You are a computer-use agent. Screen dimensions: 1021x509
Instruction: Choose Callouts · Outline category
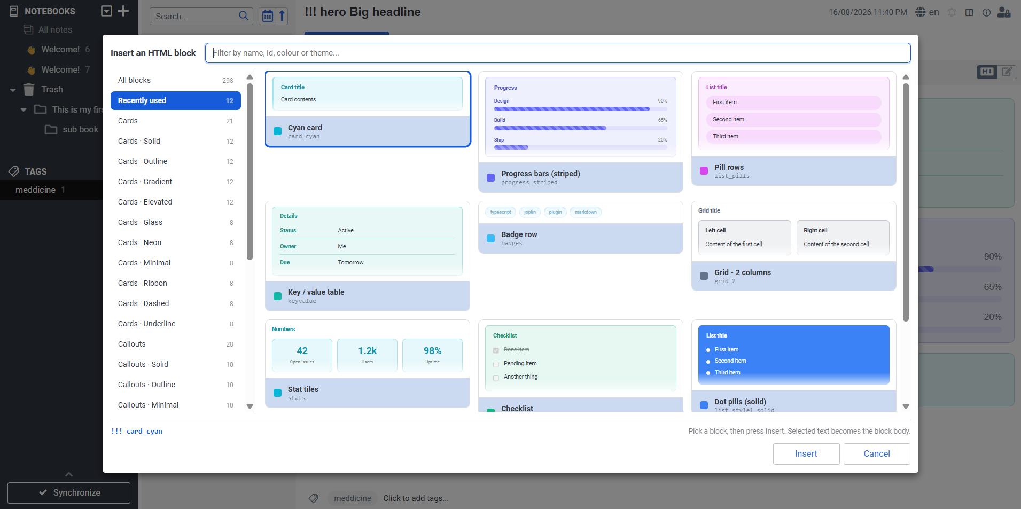(x=176, y=385)
